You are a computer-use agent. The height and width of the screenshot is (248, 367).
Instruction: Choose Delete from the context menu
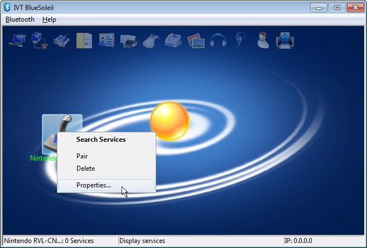pyautogui.click(x=107, y=168)
